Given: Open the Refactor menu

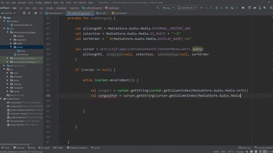Looking at the screenshot, I should 48,3.
